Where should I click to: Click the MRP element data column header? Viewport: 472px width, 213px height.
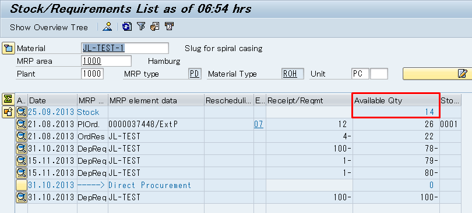(x=156, y=100)
